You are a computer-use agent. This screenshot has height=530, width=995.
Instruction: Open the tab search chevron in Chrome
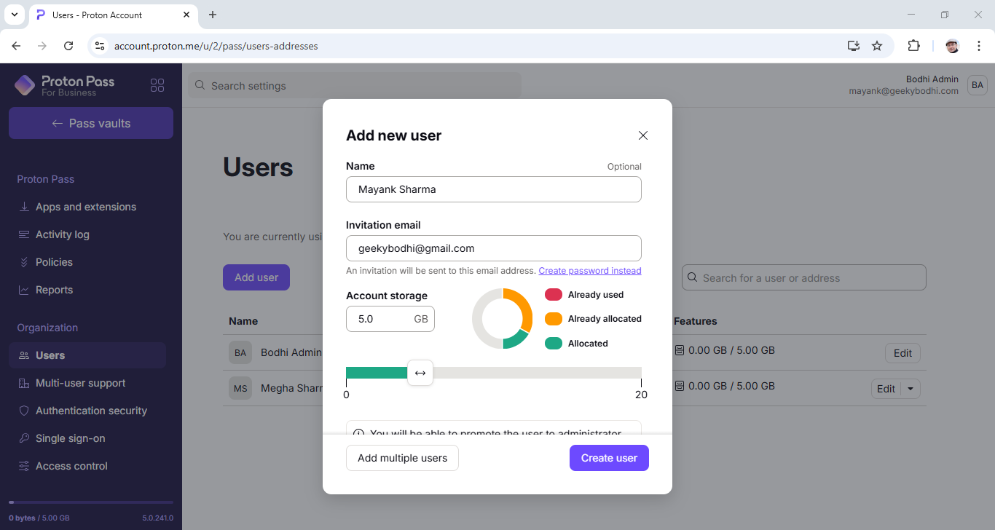pos(14,15)
